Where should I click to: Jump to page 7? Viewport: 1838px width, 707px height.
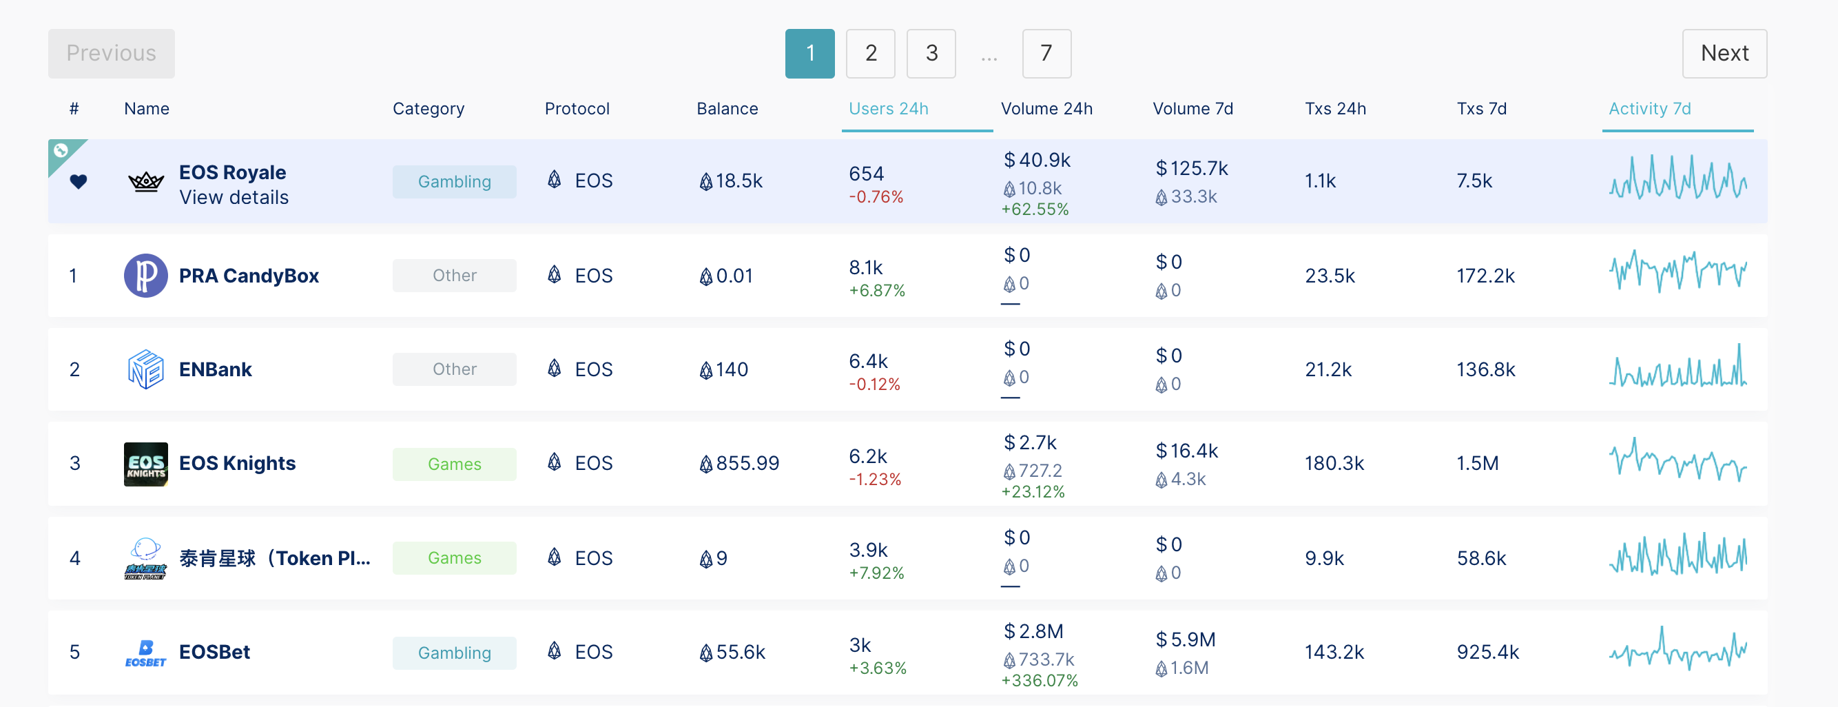(1046, 54)
